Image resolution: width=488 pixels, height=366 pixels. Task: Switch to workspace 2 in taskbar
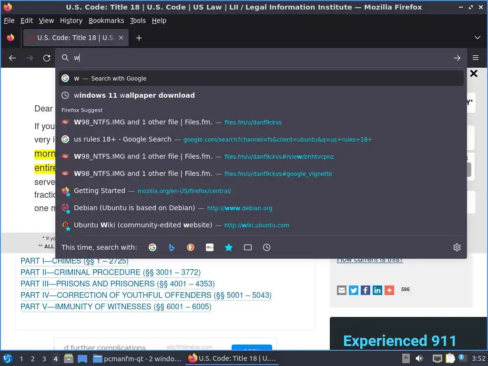point(33,359)
